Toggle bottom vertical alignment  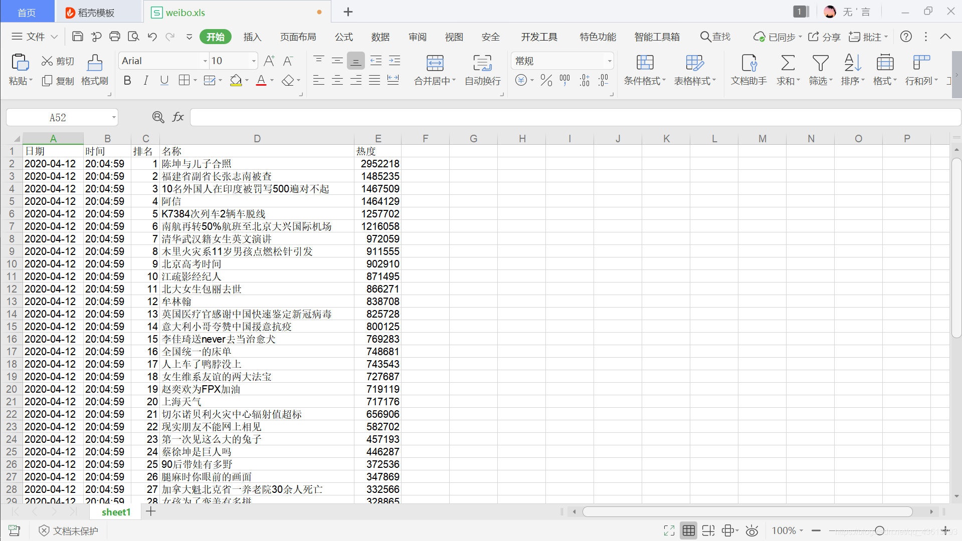pos(356,61)
